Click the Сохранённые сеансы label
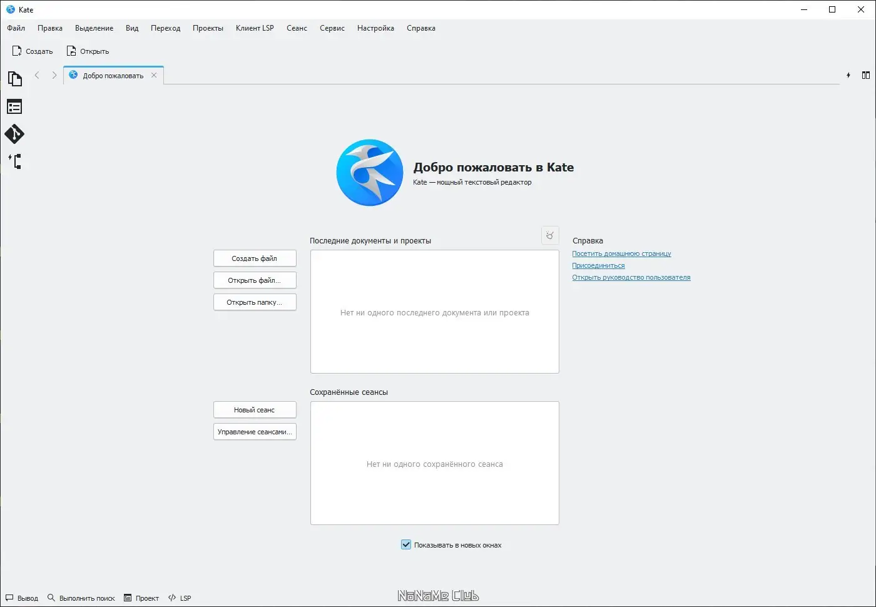This screenshot has width=876, height=607. [349, 392]
